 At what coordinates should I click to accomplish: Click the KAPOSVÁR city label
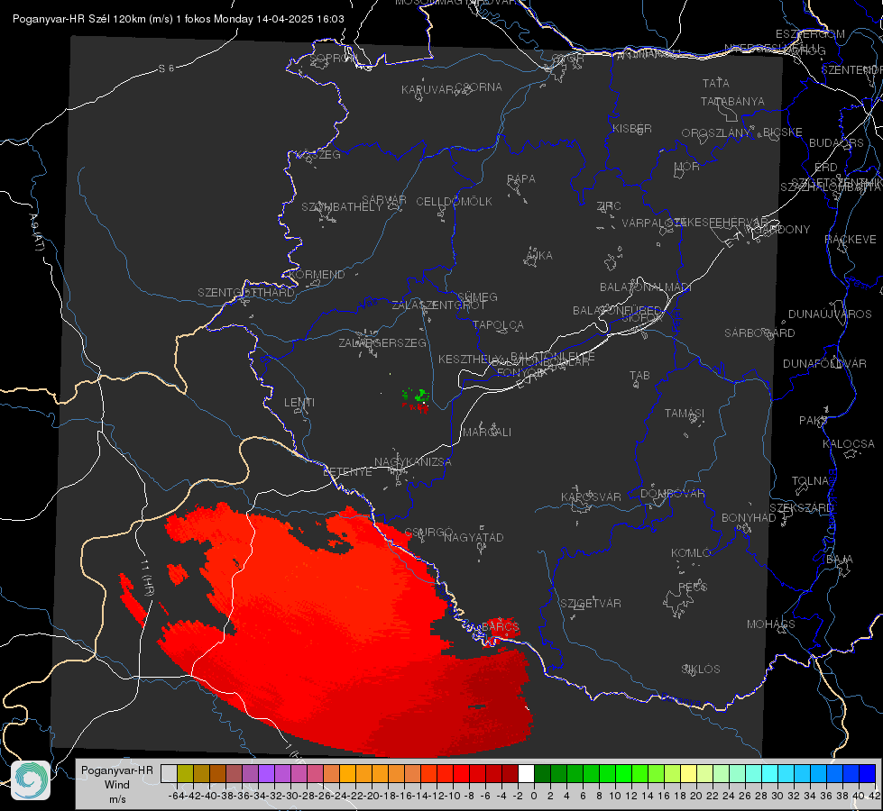[x=592, y=497]
